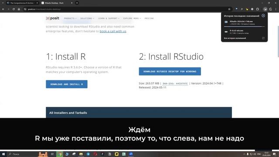Click the page vertical scrollbar
The image size is (279, 157).
[278, 42]
